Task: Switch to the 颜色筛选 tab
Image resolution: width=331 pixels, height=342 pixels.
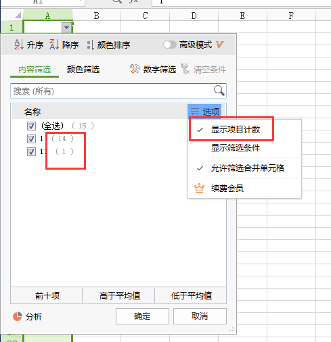Action: point(83,70)
